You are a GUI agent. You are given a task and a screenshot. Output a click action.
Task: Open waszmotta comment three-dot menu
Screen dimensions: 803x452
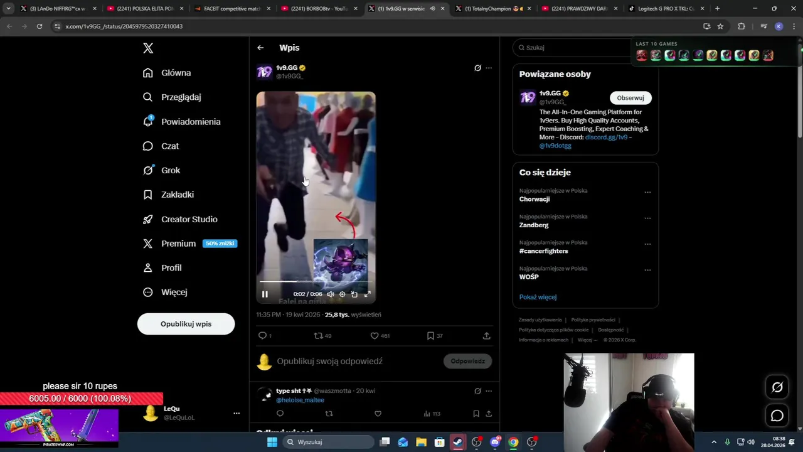pyautogui.click(x=489, y=391)
